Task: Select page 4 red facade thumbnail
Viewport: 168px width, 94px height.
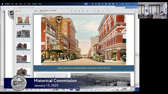Action: (23, 59)
